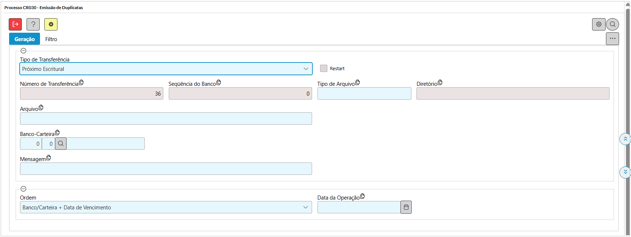
Task: Open the Ordem dropdown
Action: tap(166, 207)
